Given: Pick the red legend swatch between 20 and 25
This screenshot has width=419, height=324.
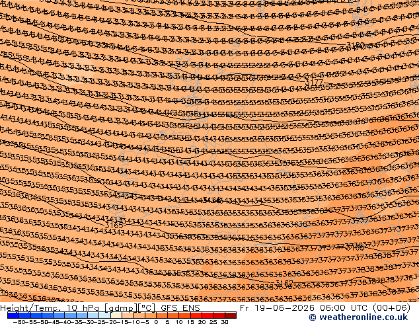Looking at the screenshot, I should tap(208, 315).
